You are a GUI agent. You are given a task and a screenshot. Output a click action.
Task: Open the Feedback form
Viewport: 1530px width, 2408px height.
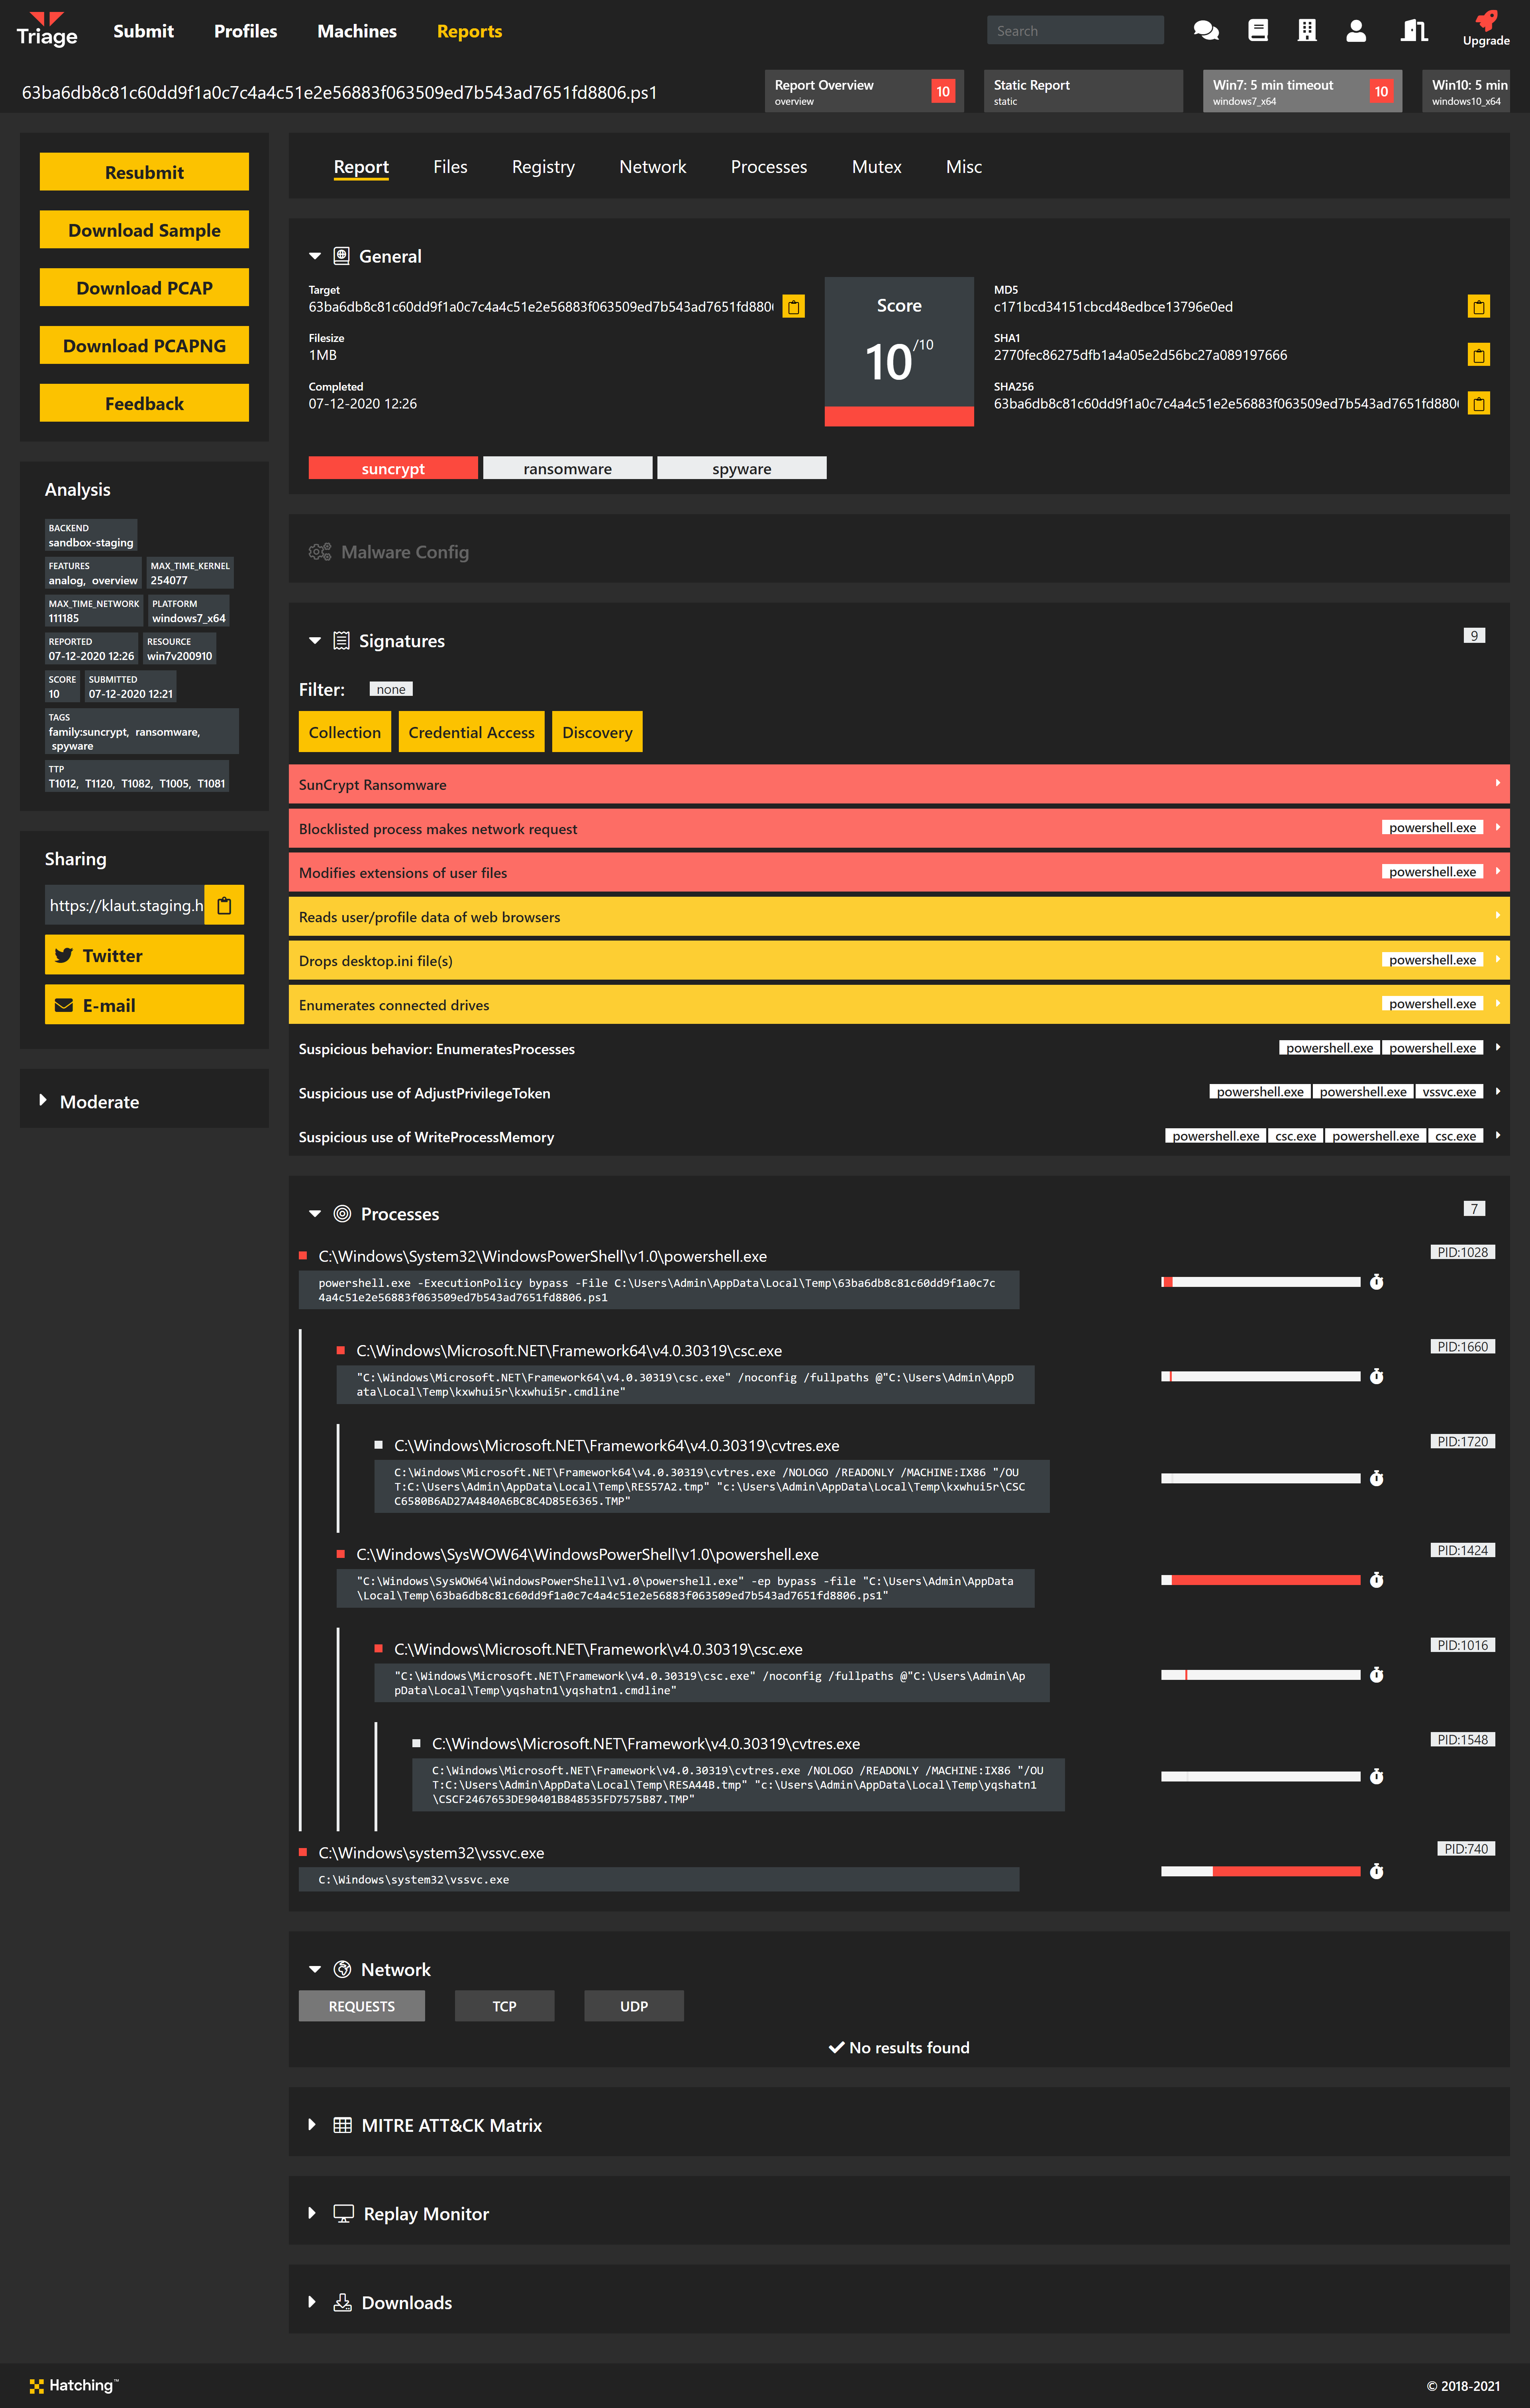point(144,403)
